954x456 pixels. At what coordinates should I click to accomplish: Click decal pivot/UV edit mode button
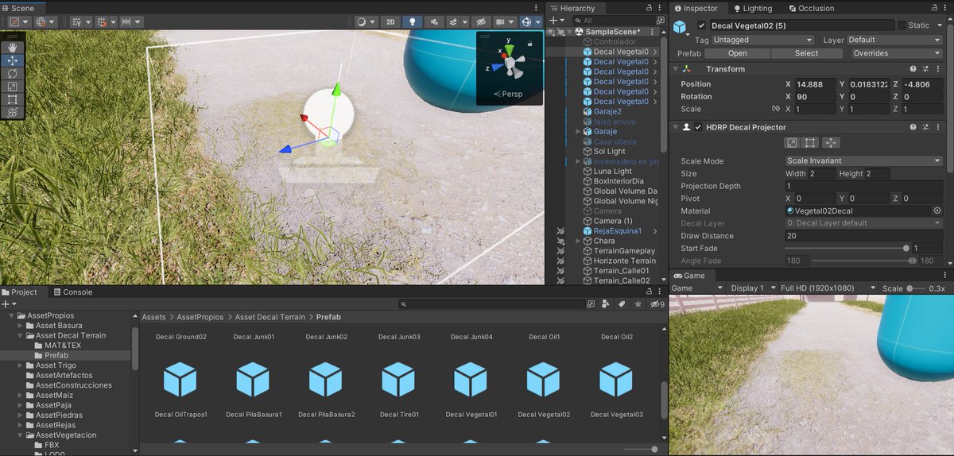[830, 143]
